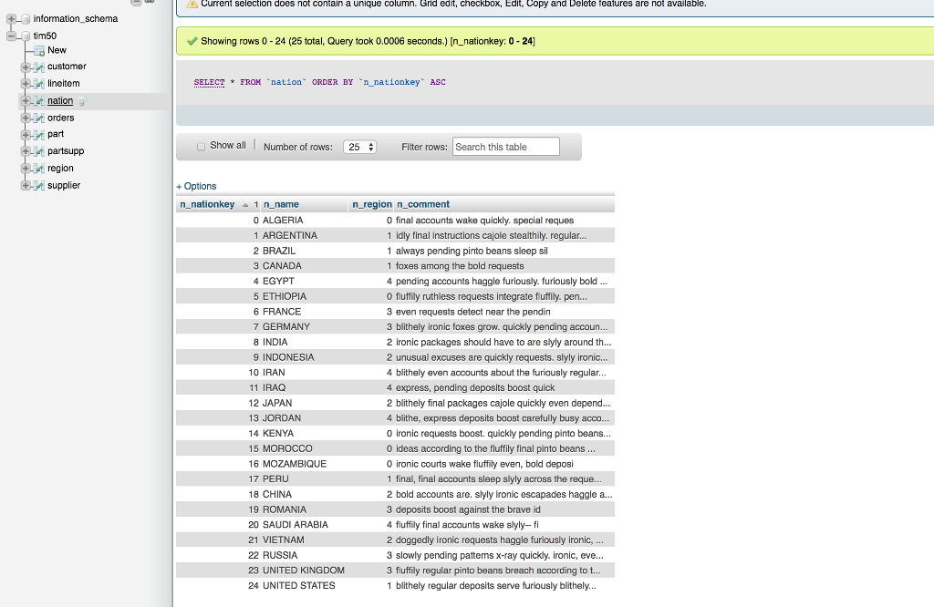Click the New table icon under tim50
Image resolution: width=934 pixels, height=607 pixels.
click(41, 50)
